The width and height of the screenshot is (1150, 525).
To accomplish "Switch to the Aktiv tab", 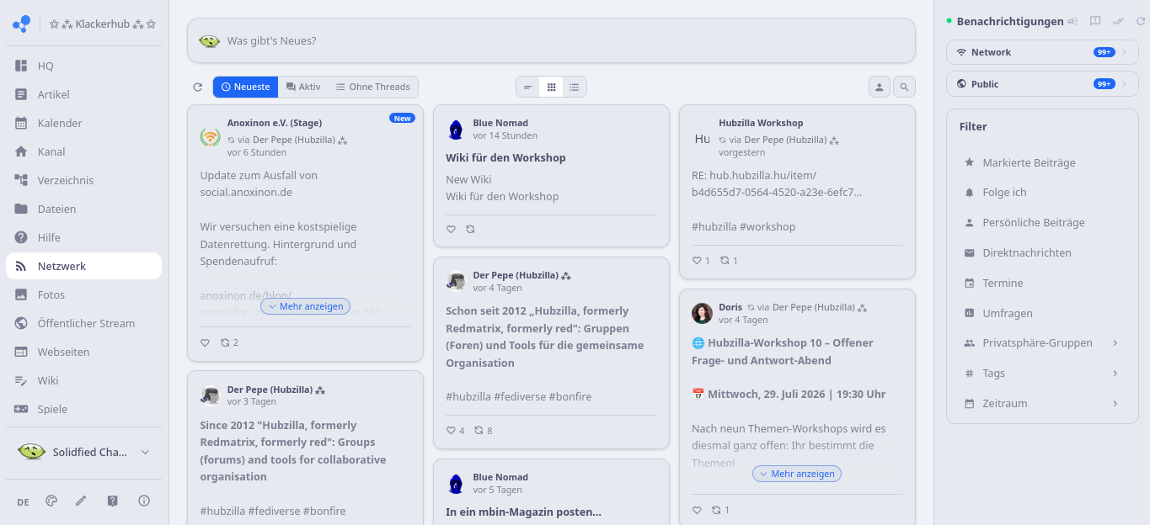I will coord(302,87).
